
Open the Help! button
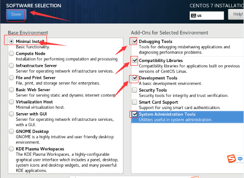(236, 14)
